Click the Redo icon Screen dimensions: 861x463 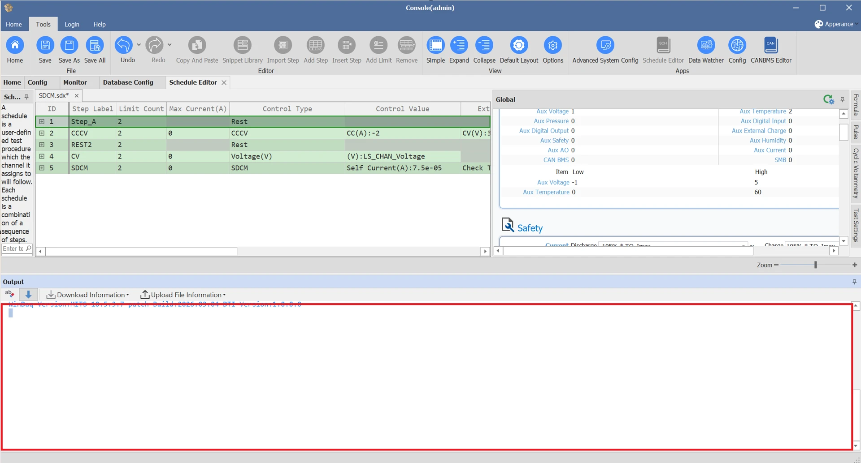155,45
